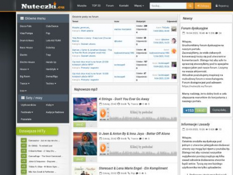
Task: Open forum topic Muzyka premium
Action: pyautogui.click(x=81, y=28)
